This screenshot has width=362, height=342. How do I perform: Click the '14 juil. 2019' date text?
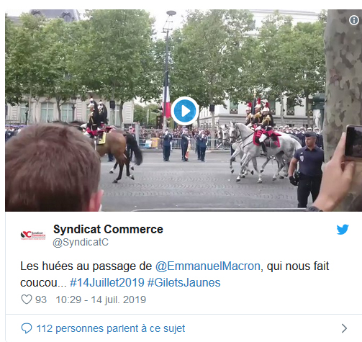[119, 300]
